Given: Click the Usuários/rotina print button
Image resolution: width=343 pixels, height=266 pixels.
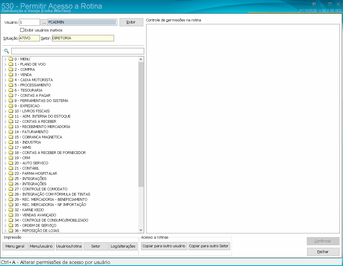Looking at the screenshot, I should pos(69,246).
